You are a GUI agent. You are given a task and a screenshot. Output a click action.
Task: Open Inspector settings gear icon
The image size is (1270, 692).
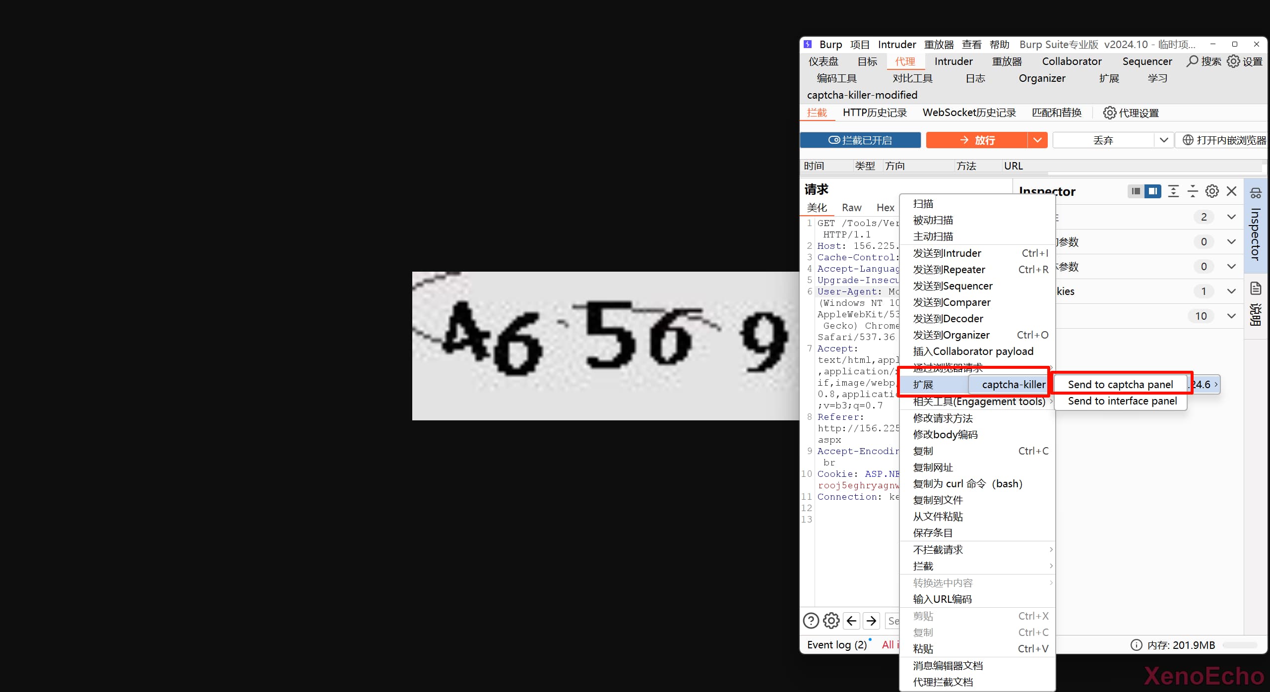point(1212,191)
